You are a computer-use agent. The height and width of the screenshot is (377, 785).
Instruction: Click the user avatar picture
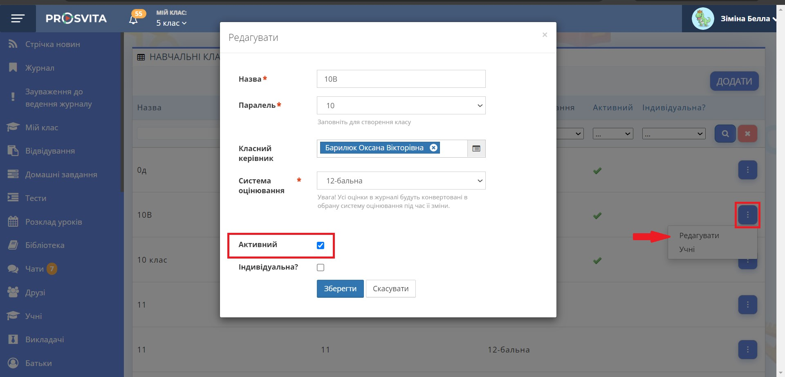tap(702, 19)
